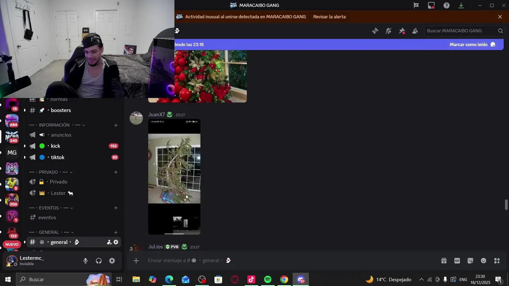Screen dimensions: 509x286
Task: Open the Jul.ios username
Action: [155, 247]
